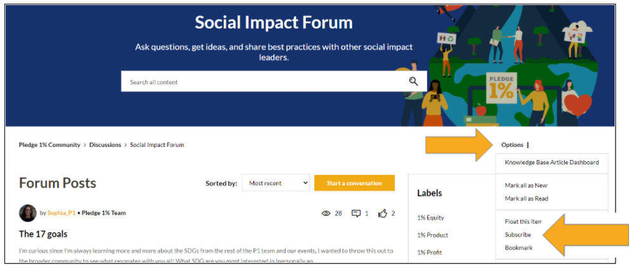The width and height of the screenshot is (634, 270).
Task: Click the views eye icon
Action: click(326, 213)
